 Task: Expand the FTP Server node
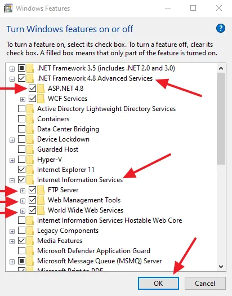click(x=23, y=191)
